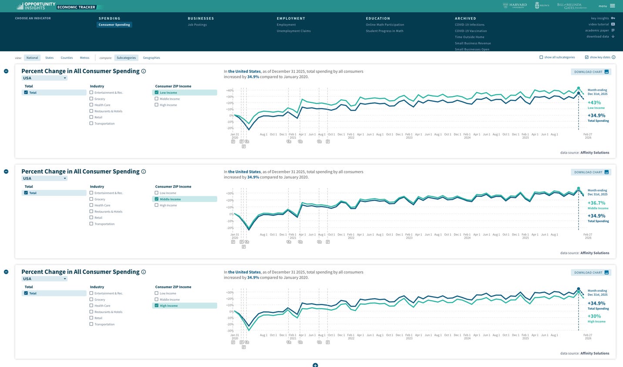623x367 pixels.
Task: Open Online Math Participation indicator
Action: 385,25
